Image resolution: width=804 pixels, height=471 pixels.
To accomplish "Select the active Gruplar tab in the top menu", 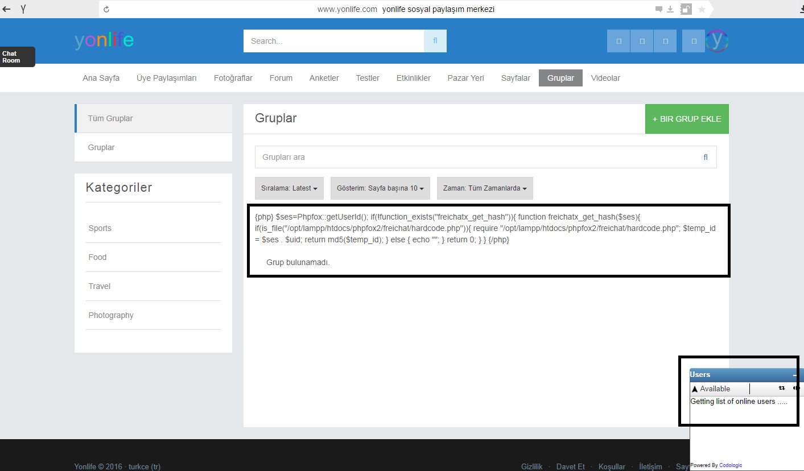I will click(x=560, y=78).
